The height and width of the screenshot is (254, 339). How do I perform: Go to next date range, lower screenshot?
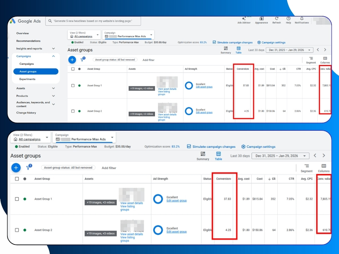pyautogui.click(x=324, y=155)
